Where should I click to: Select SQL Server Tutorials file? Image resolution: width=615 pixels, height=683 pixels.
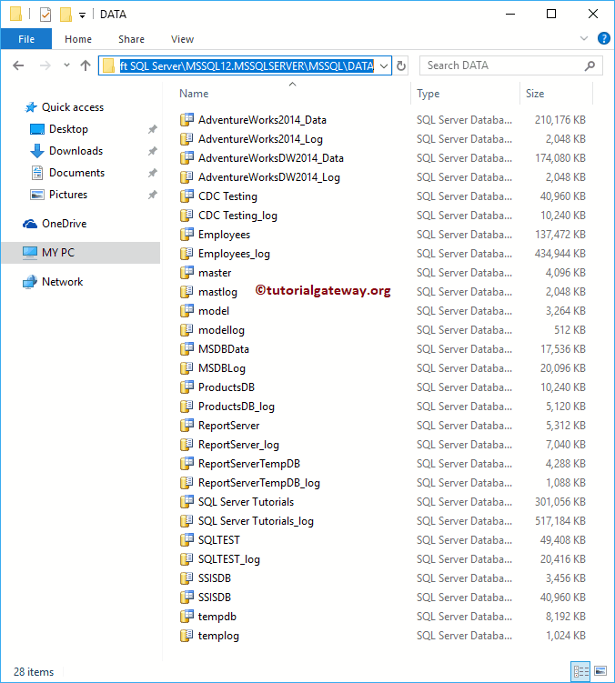tap(246, 502)
